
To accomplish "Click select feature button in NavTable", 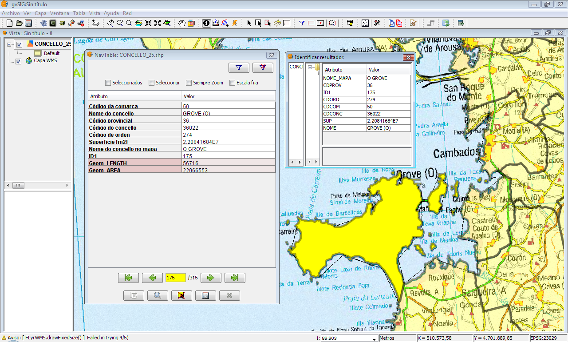I will click(x=181, y=295).
